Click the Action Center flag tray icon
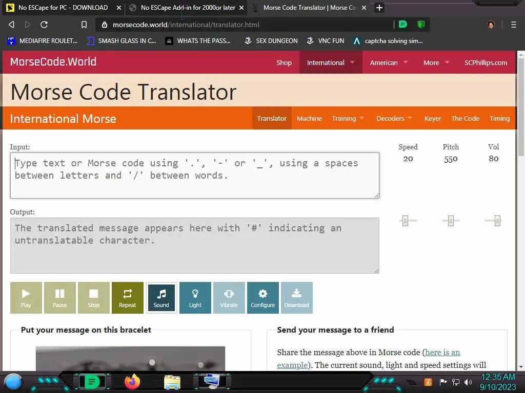 point(443,382)
